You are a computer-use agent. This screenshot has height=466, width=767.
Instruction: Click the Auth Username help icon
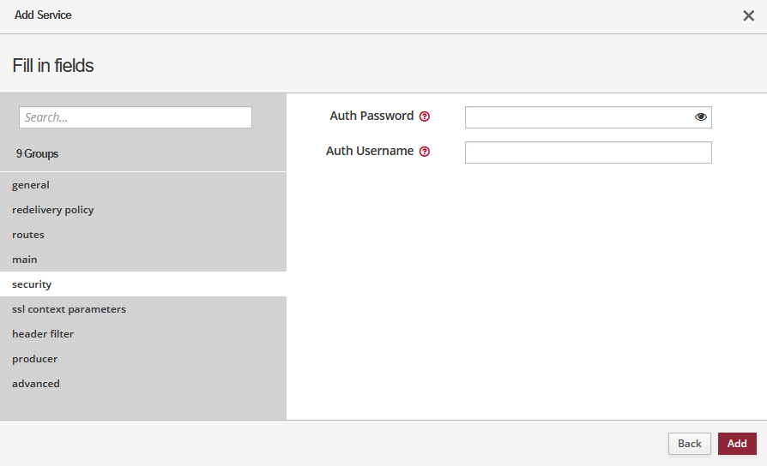point(425,152)
